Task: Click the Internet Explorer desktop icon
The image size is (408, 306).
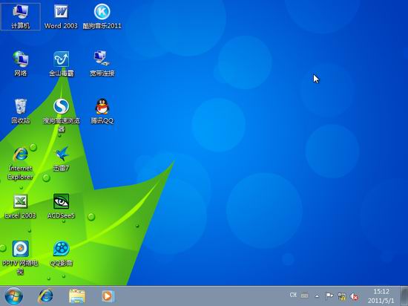Action: [20, 163]
